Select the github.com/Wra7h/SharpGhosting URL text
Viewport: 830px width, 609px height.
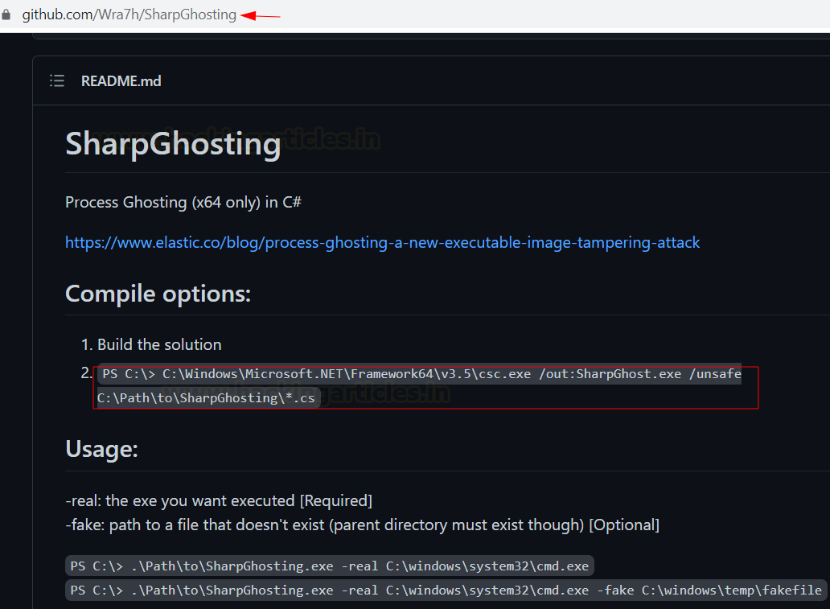coord(129,14)
